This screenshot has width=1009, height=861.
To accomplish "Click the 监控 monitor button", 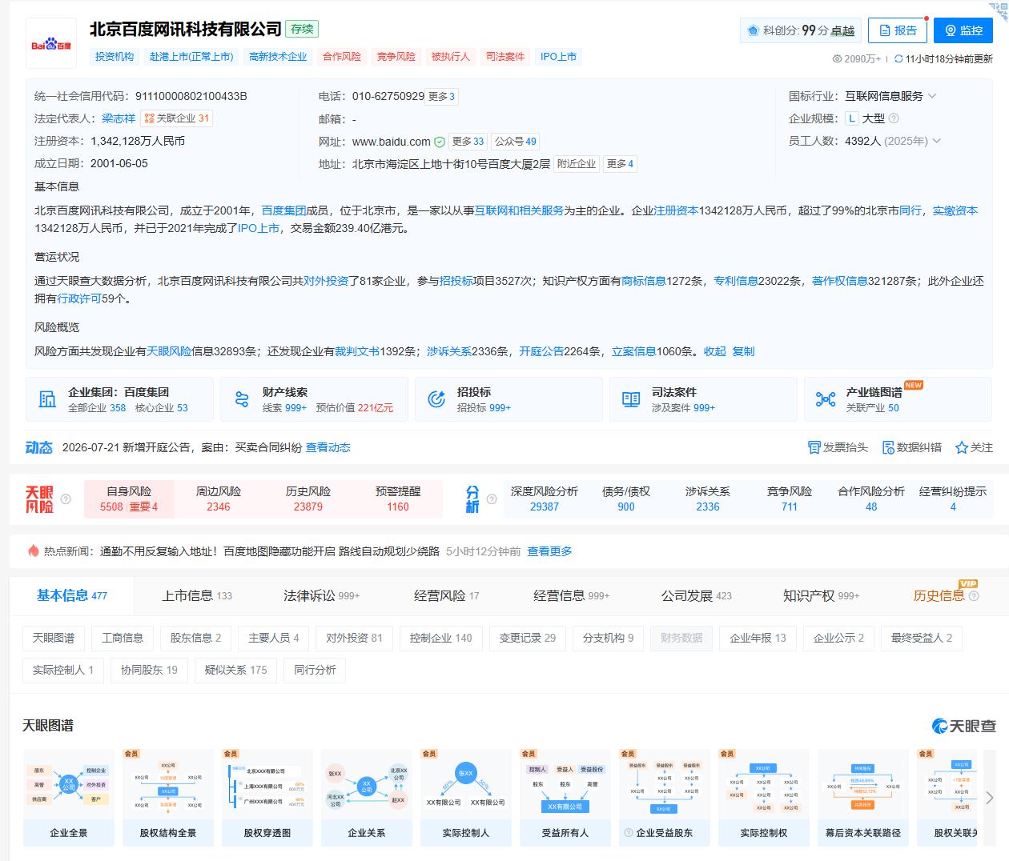I will (963, 30).
